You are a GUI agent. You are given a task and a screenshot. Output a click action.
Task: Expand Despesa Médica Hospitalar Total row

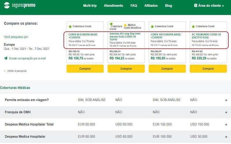coord(226,125)
